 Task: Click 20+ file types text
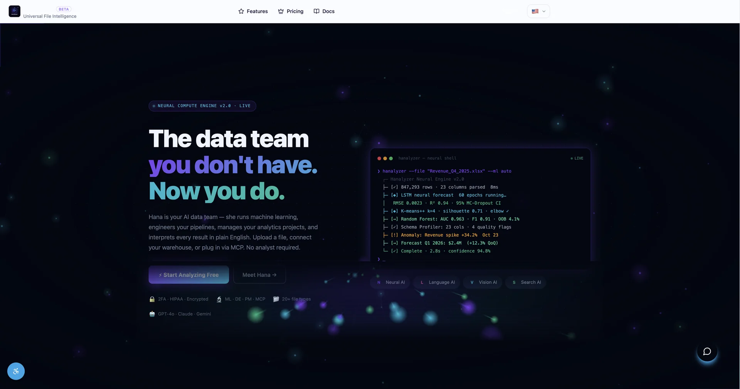pyautogui.click(x=296, y=299)
